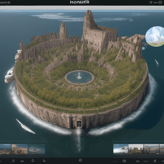Click the grey rectangle button next to rounded-square icon
This screenshot has width=164, height=164.
[x=22, y=161]
